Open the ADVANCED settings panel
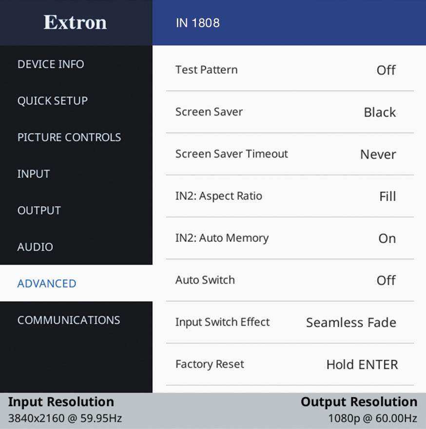 click(46, 283)
